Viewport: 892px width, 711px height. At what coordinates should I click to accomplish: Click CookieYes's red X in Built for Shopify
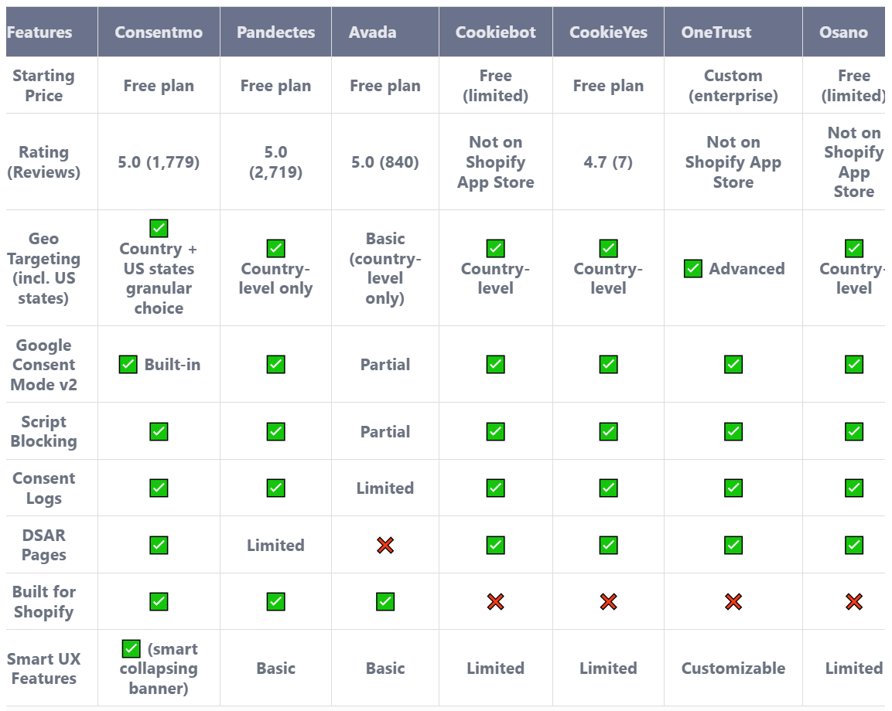[608, 601]
